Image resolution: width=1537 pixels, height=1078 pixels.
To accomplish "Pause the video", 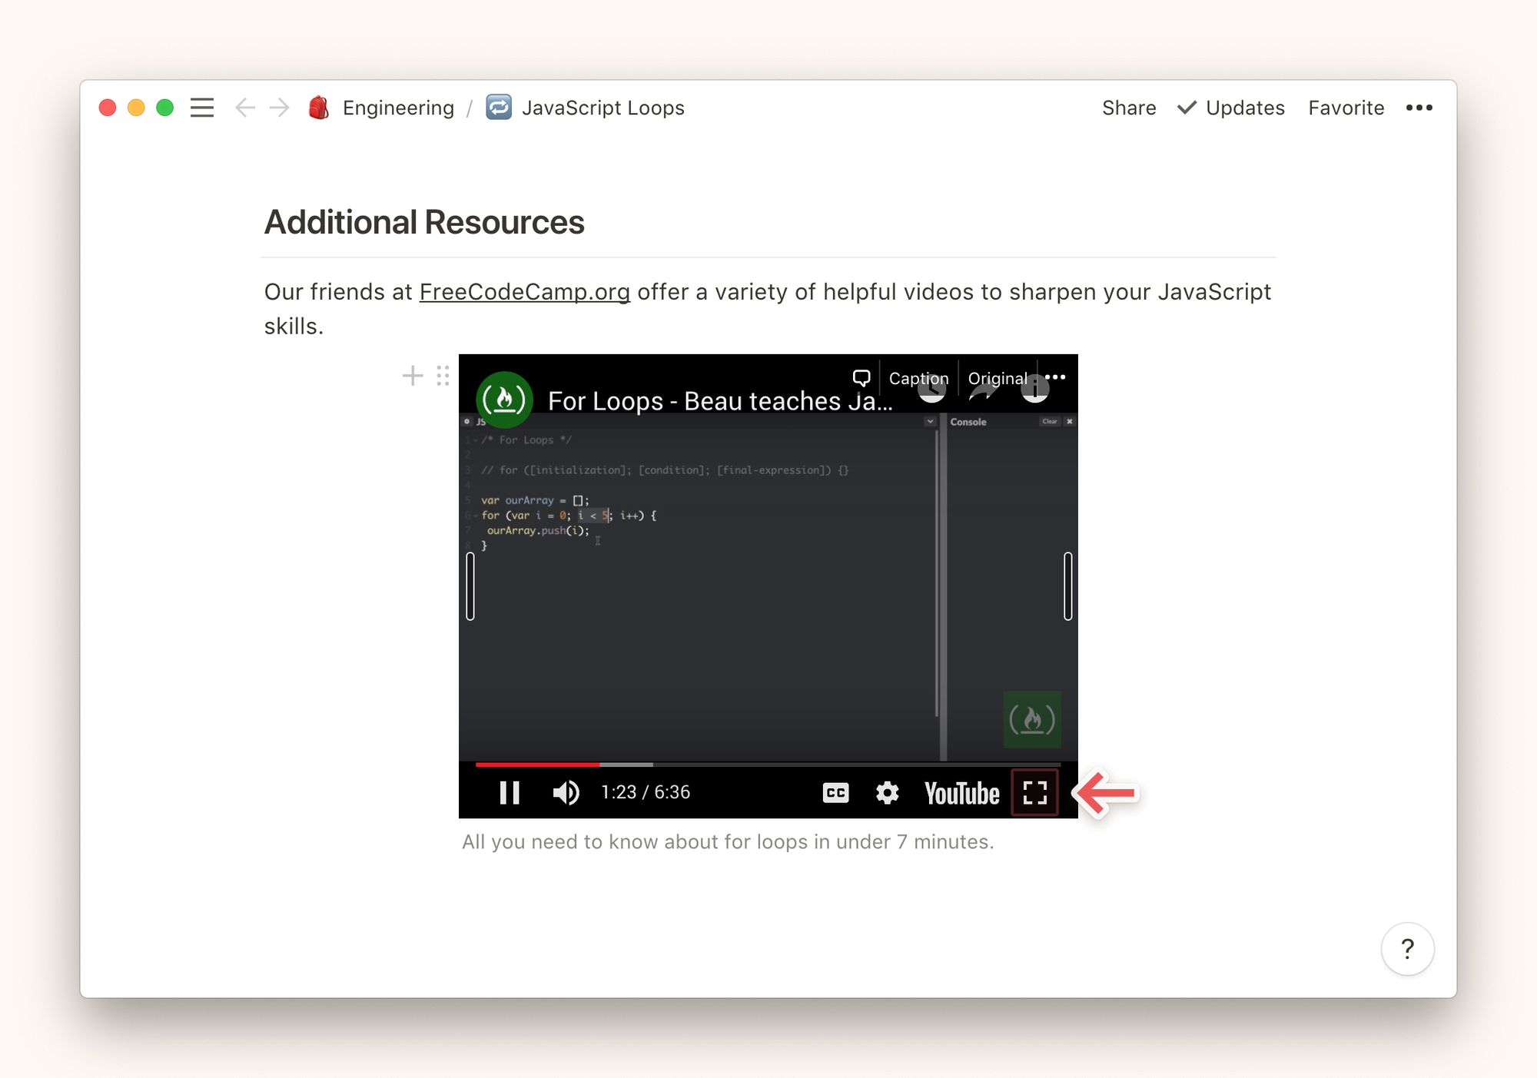I will click(510, 792).
